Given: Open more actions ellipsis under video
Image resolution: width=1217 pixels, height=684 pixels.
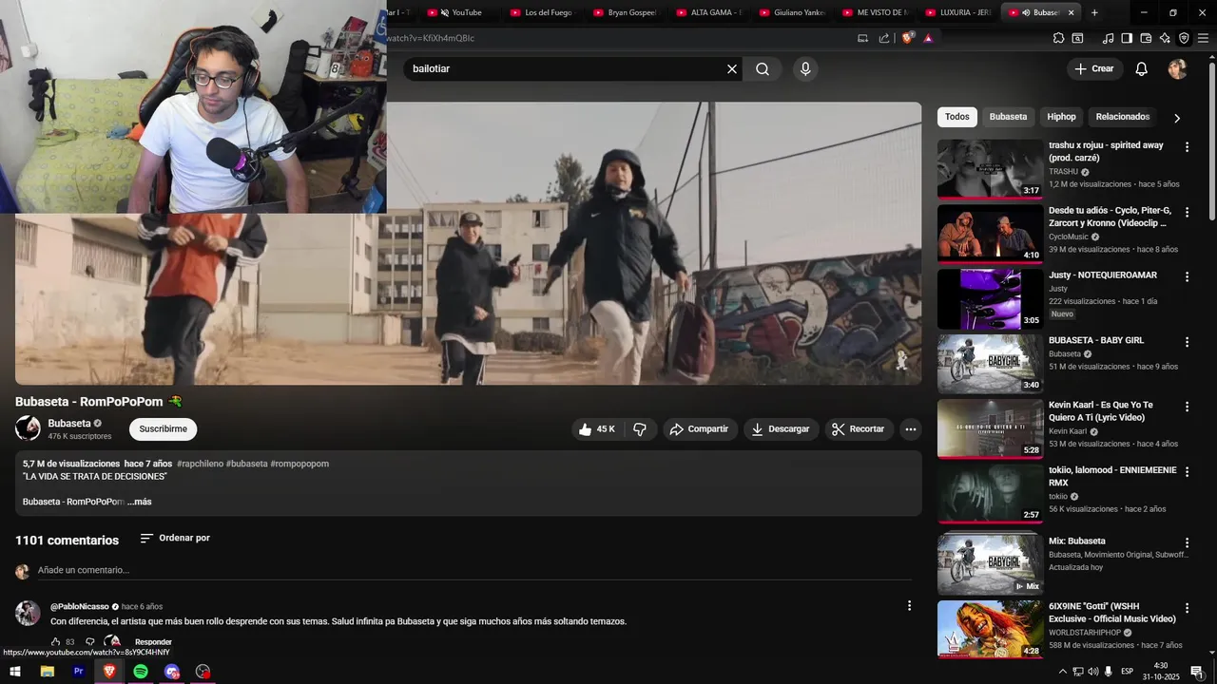Looking at the screenshot, I should [x=911, y=429].
